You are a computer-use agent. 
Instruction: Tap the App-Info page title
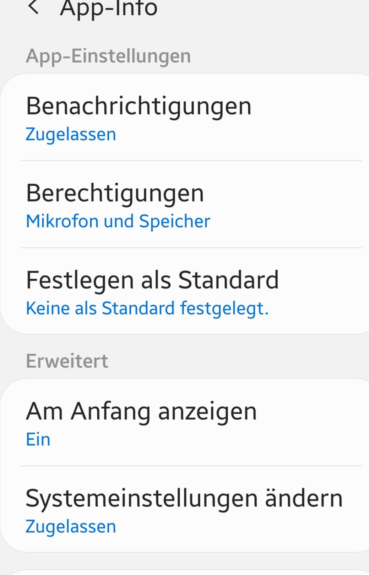[x=109, y=9]
